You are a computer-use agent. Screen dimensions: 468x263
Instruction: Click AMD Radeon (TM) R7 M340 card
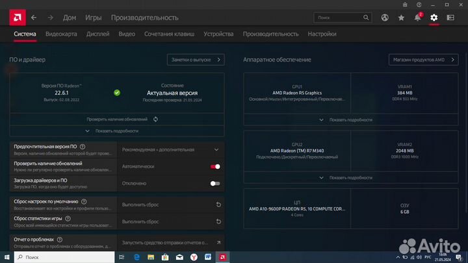tap(297, 151)
